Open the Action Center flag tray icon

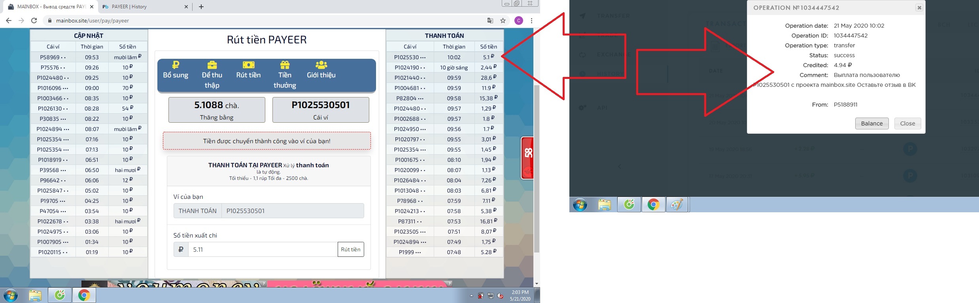481,296
